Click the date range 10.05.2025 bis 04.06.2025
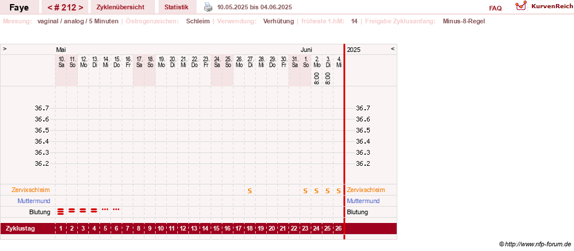The image size is (574, 251). (255, 8)
